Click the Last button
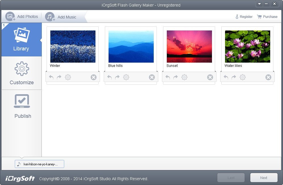The height and width of the screenshot is (185, 283). (x=231, y=177)
